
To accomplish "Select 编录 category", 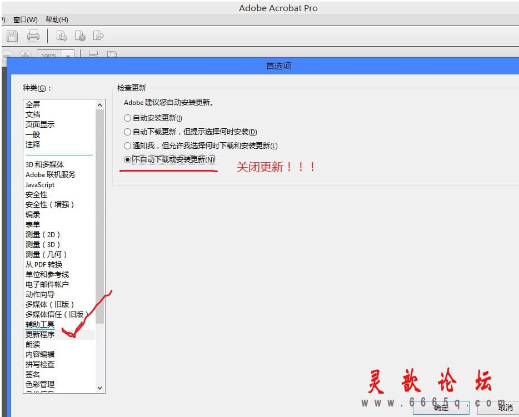I will pos(33,214).
